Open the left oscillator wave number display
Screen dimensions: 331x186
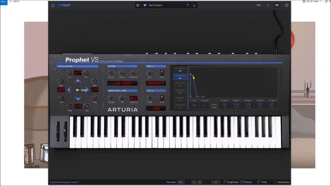pyautogui.click(x=61, y=90)
